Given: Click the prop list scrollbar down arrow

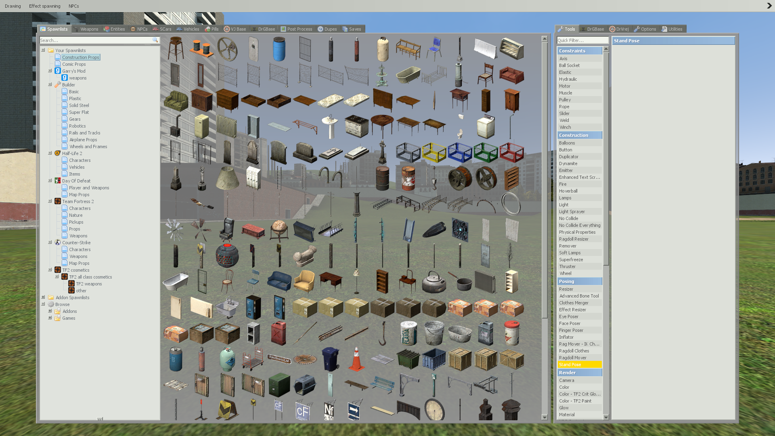Looking at the screenshot, I should click(545, 417).
